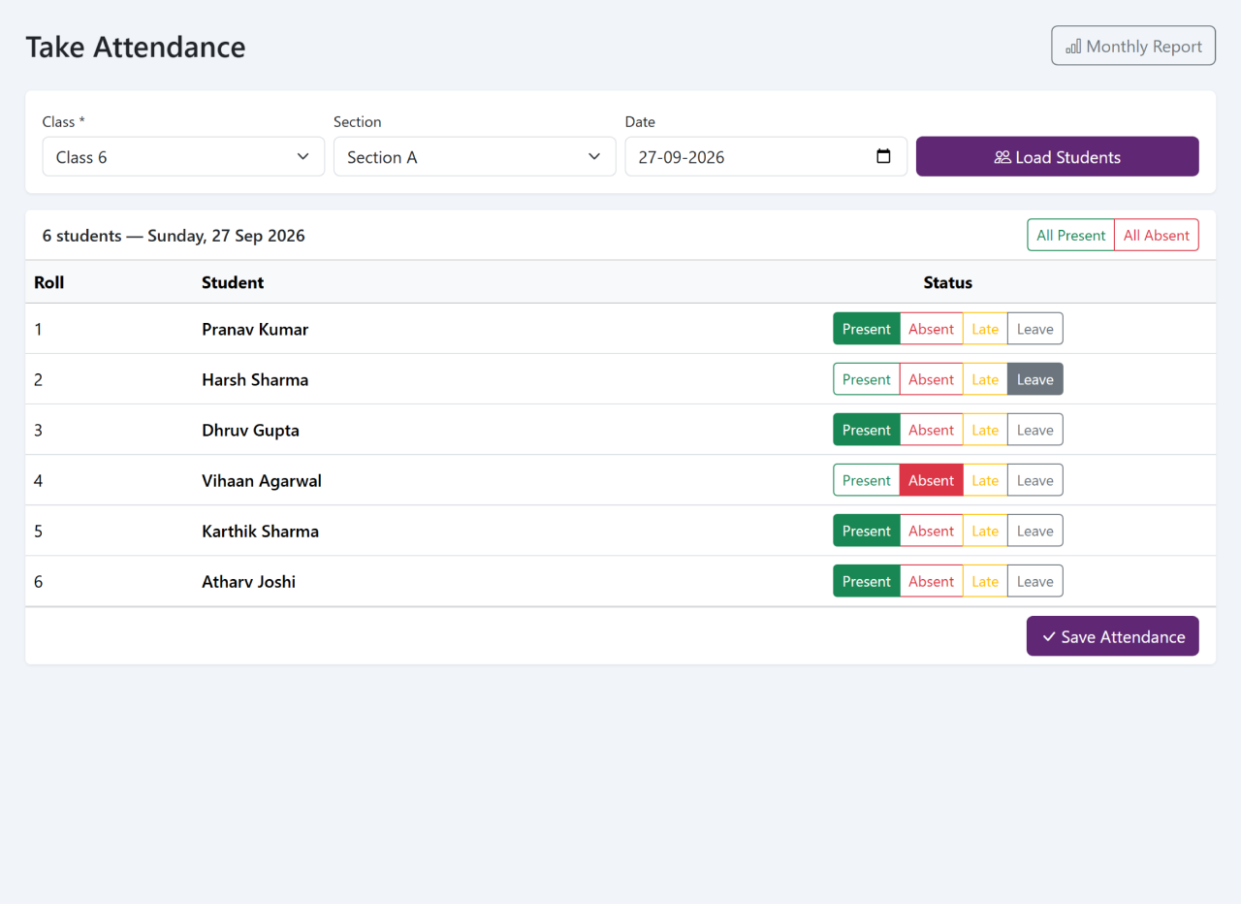Set Karthik Sharma's status to Late
Image resolution: width=1241 pixels, height=904 pixels.
(x=985, y=531)
